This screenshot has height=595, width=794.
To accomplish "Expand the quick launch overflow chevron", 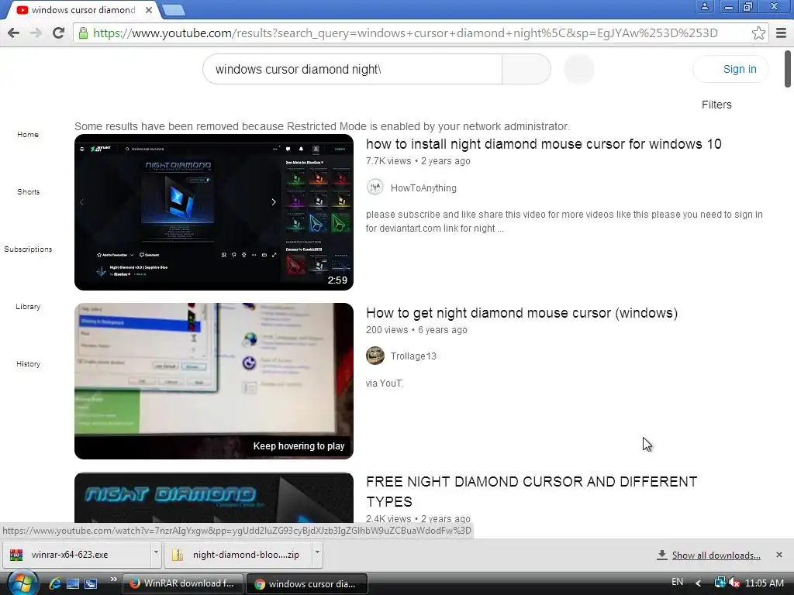I will coord(113,580).
